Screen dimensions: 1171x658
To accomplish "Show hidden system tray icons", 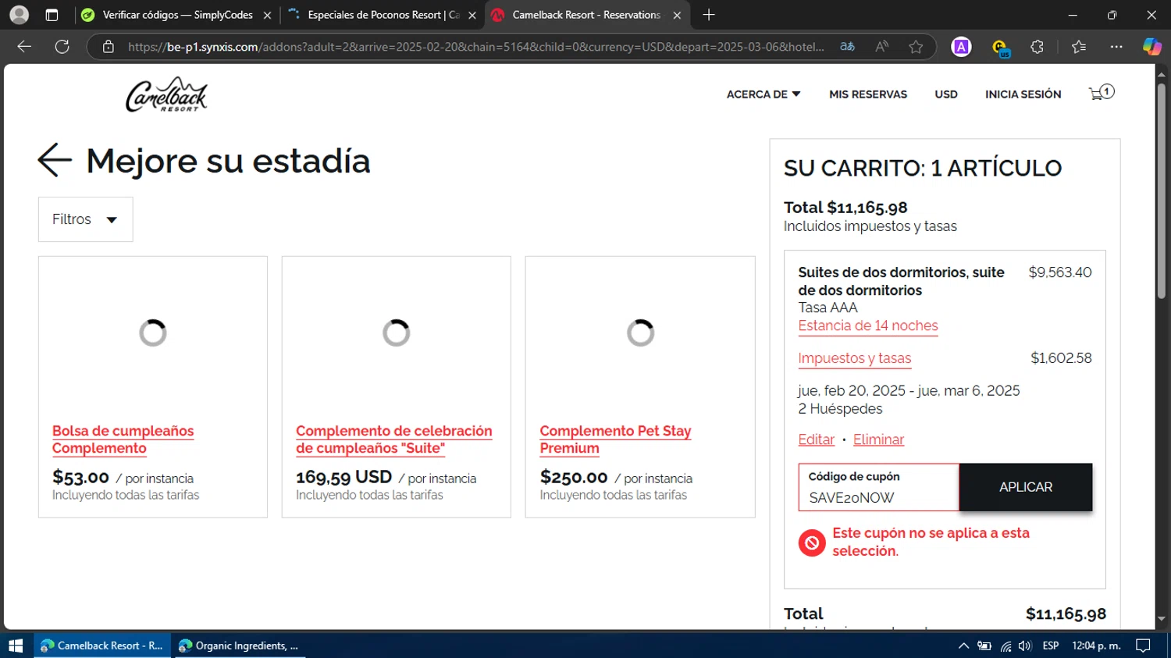I will click(963, 646).
